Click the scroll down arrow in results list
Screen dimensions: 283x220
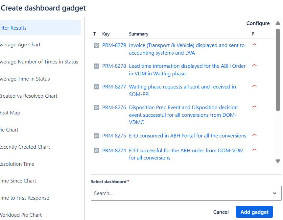(278, 161)
